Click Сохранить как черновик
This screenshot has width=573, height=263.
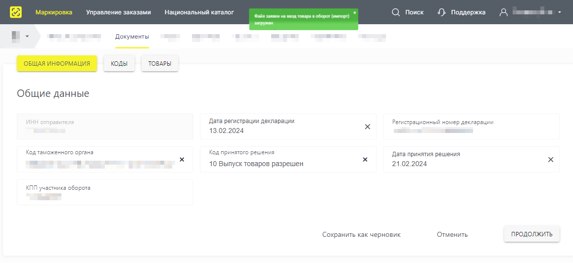[x=361, y=234]
